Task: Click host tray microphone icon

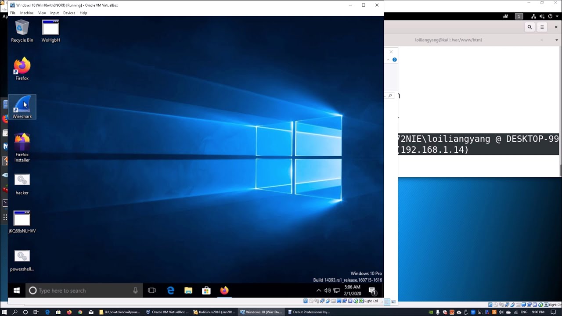Action: [x=438, y=312]
